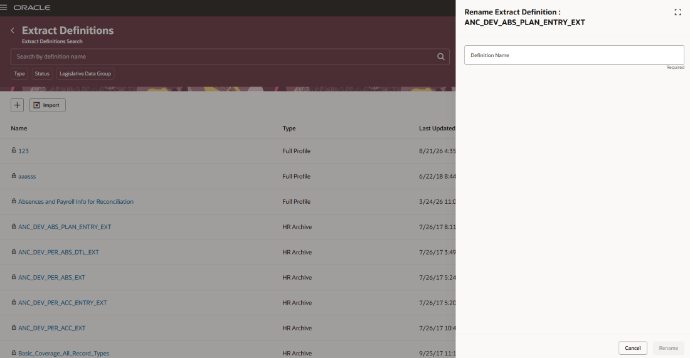Click the Name column header

click(x=19, y=129)
